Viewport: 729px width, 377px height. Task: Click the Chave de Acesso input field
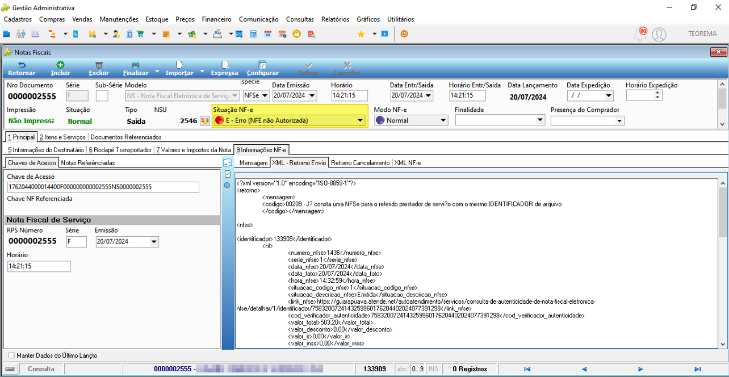click(x=103, y=187)
